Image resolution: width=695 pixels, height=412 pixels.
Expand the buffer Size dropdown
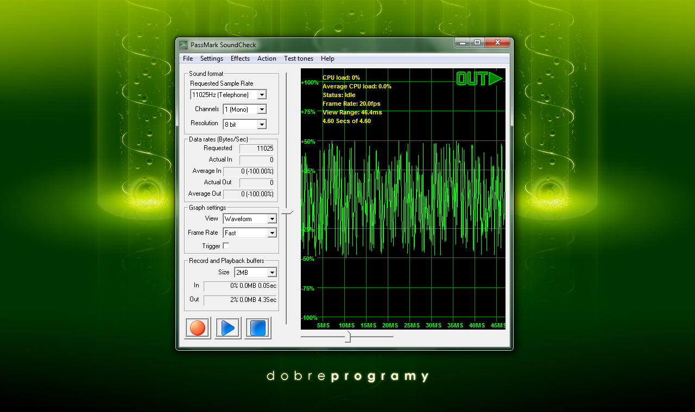pyautogui.click(x=272, y=273)
